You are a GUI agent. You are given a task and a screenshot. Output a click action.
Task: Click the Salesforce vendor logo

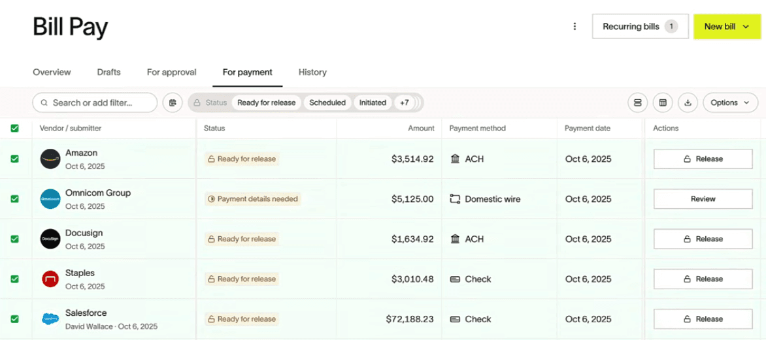(x=50, y=319)
